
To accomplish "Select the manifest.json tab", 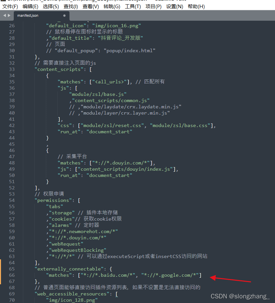I will [x=42, y=15].
